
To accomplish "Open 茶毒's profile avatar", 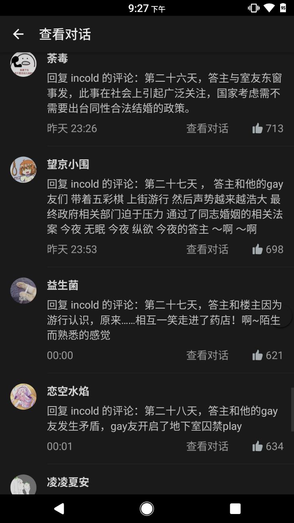I will coord(23,64).
